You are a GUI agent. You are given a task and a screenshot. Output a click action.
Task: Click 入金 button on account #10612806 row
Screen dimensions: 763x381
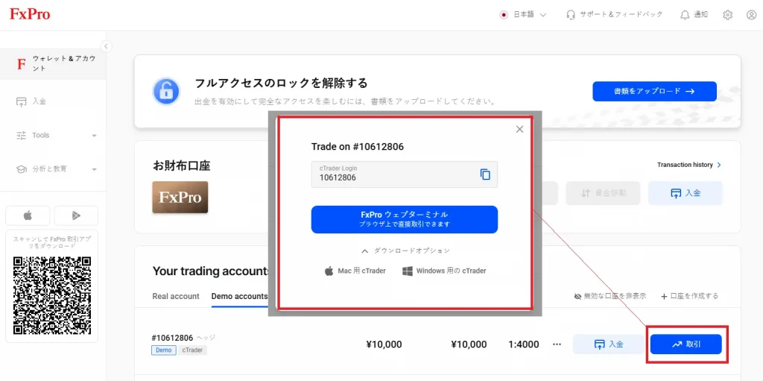(x=610, y=344)
